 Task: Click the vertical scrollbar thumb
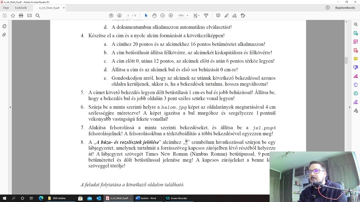[346, 60]
